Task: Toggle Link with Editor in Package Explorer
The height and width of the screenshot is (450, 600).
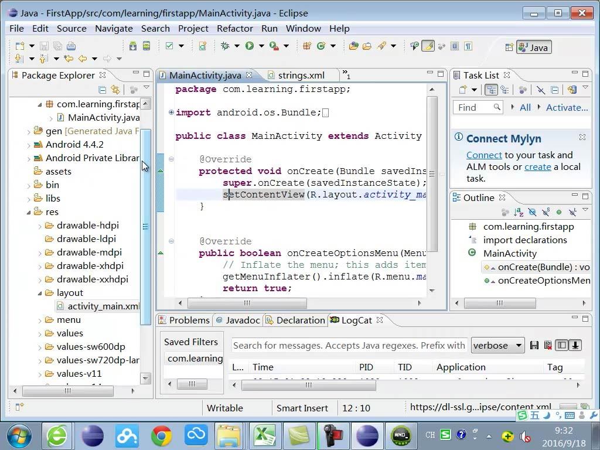Action: click(115, 90)
